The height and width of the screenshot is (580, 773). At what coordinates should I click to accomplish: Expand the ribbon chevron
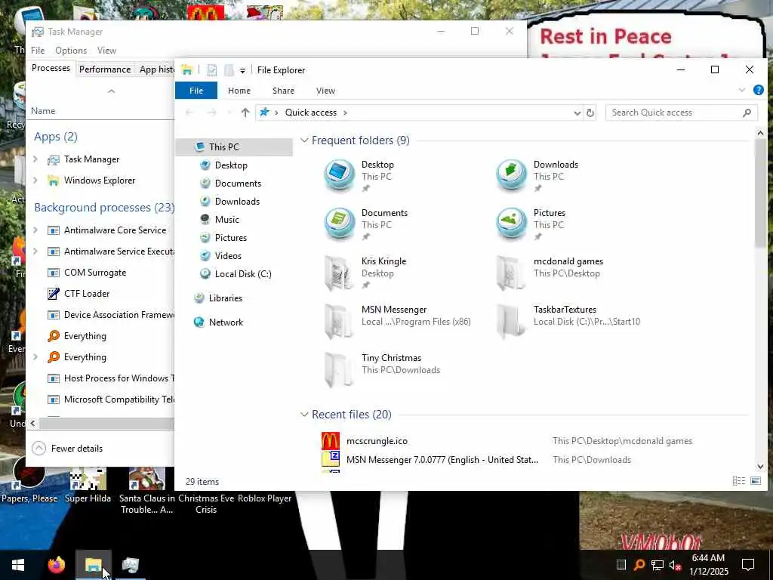(741, 91)
